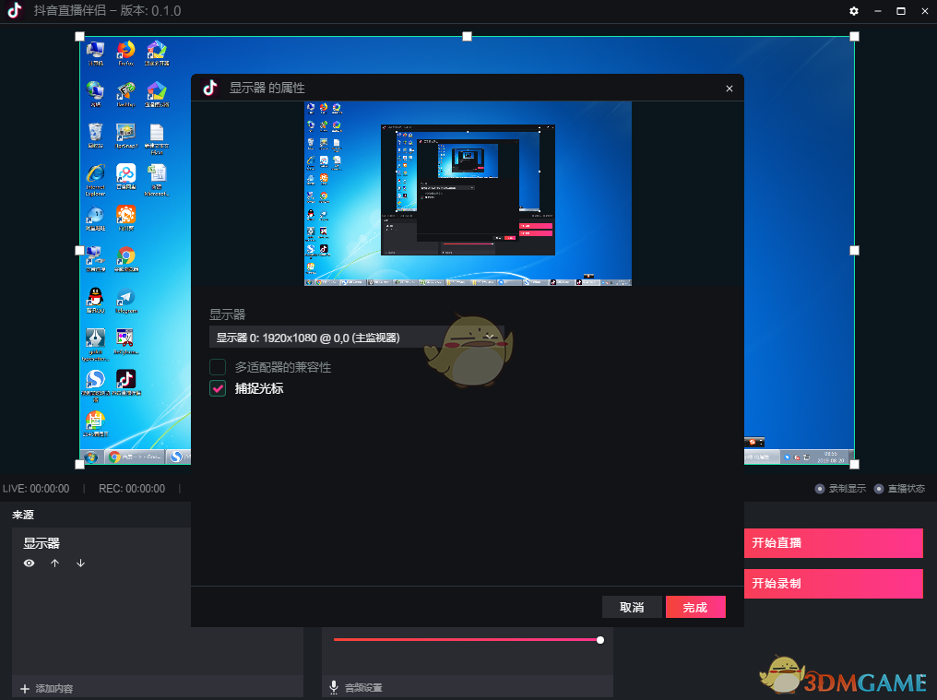937x700 pixels.
Task: Close the 显示器 的属性 dialog
Action: point(729,89)
